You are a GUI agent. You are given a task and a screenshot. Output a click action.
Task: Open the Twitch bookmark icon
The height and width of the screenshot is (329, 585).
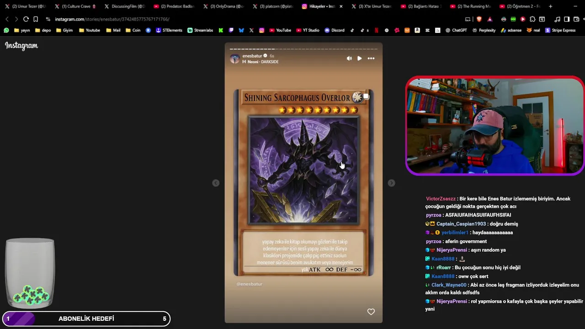pos(231,30)
